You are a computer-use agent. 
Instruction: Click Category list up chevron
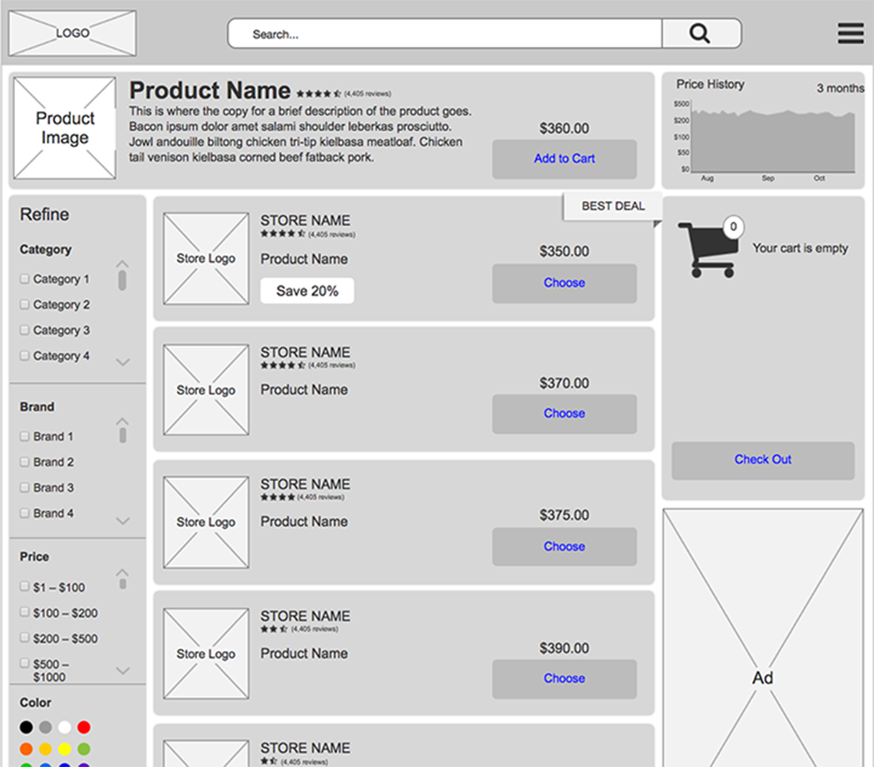pos(123,264)
